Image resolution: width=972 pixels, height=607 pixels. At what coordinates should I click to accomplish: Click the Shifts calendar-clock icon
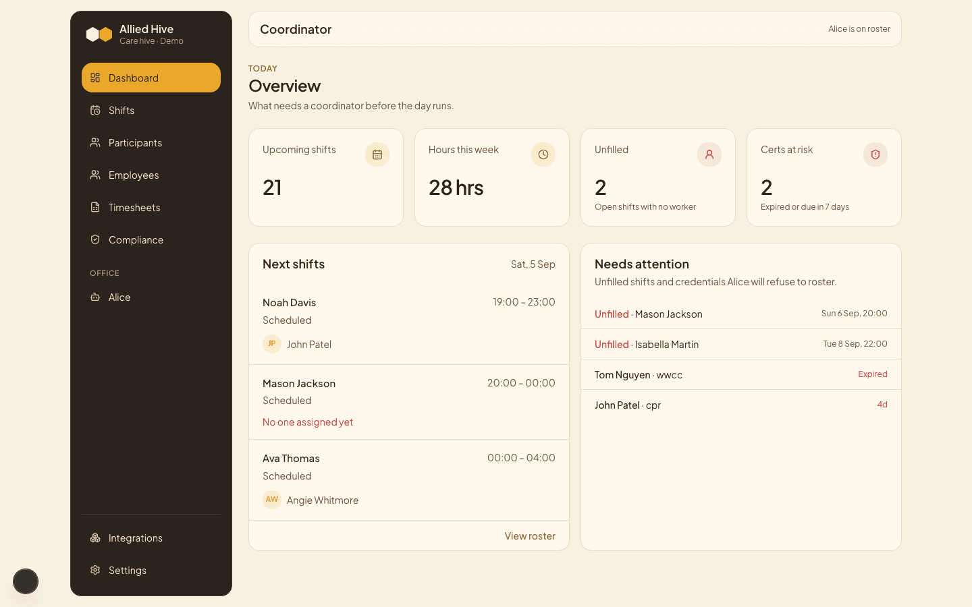point(95,110)
